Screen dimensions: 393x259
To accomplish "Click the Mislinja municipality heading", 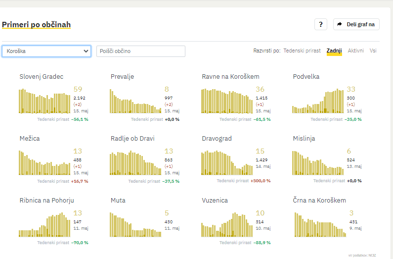I will click(x=304, y=139).
